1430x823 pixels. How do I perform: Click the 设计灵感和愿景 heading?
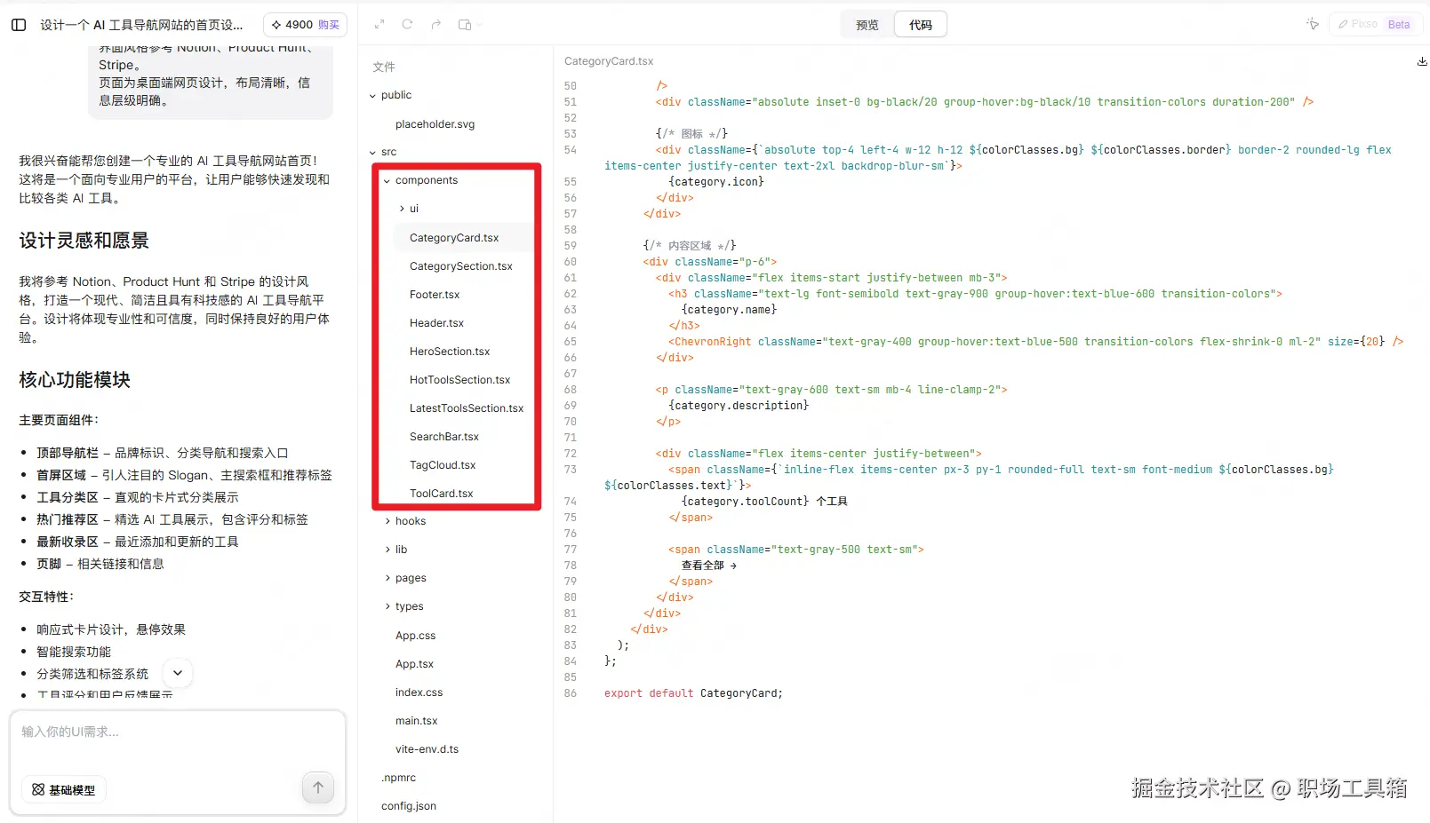coord(84,241)
